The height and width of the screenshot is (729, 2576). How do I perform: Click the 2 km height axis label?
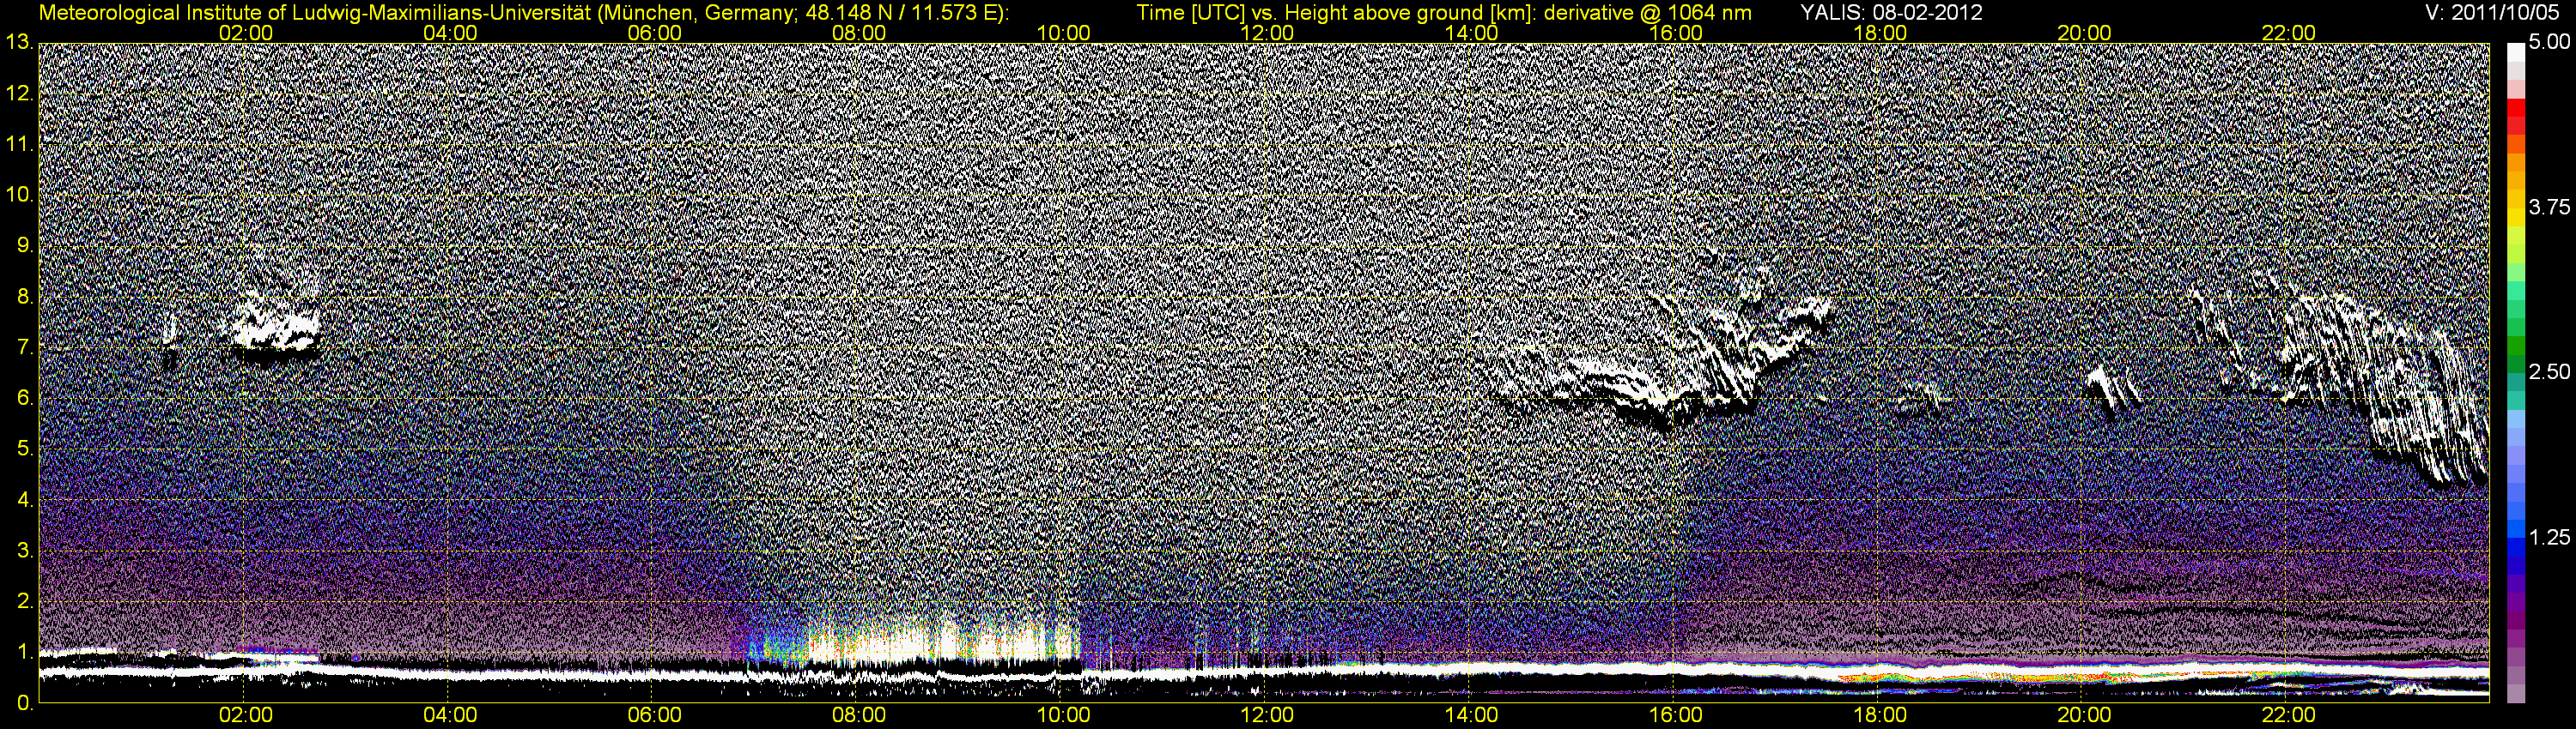(25, 602)
